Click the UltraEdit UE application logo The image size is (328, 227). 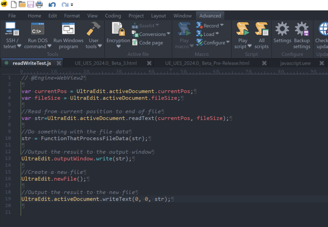tap(4, 4)
